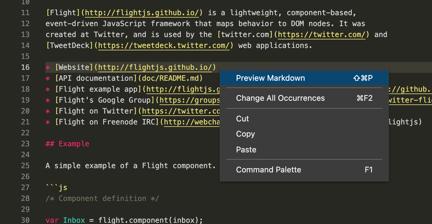This screenshot has width=432, height=224.
Task: Click Copy in the context menu
Action: [245, 134]
